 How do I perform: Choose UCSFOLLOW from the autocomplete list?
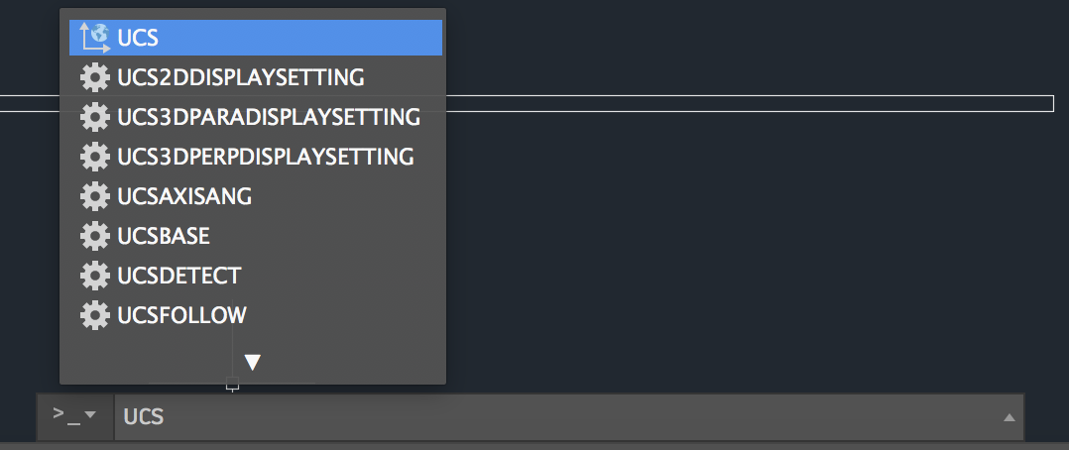point(256,315)
